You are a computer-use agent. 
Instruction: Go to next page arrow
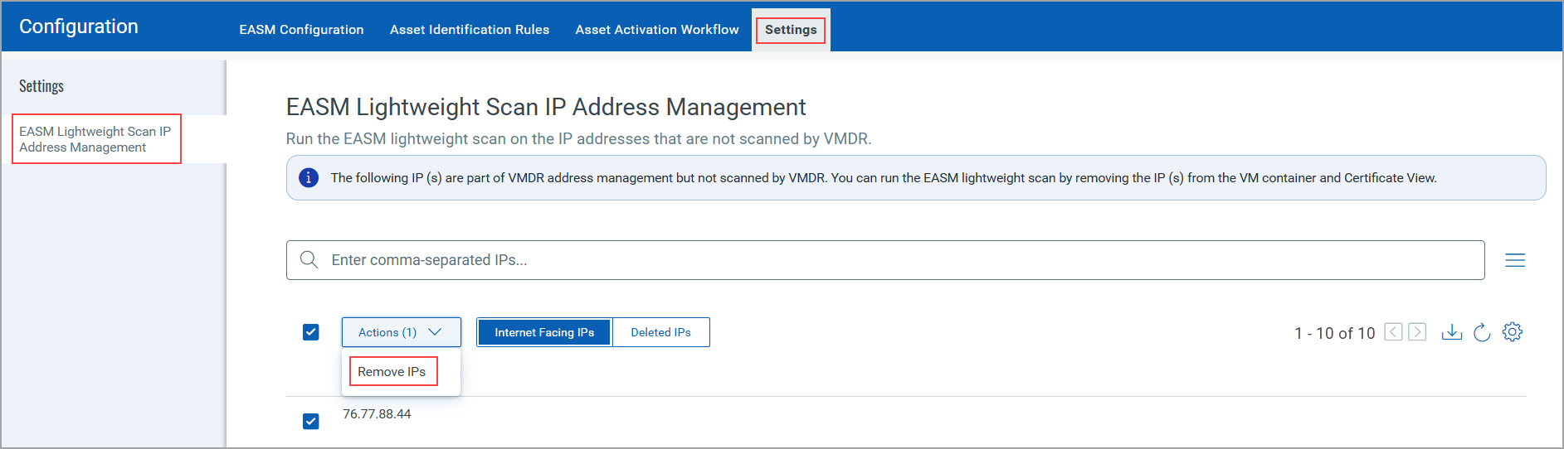click(1417, 332)
